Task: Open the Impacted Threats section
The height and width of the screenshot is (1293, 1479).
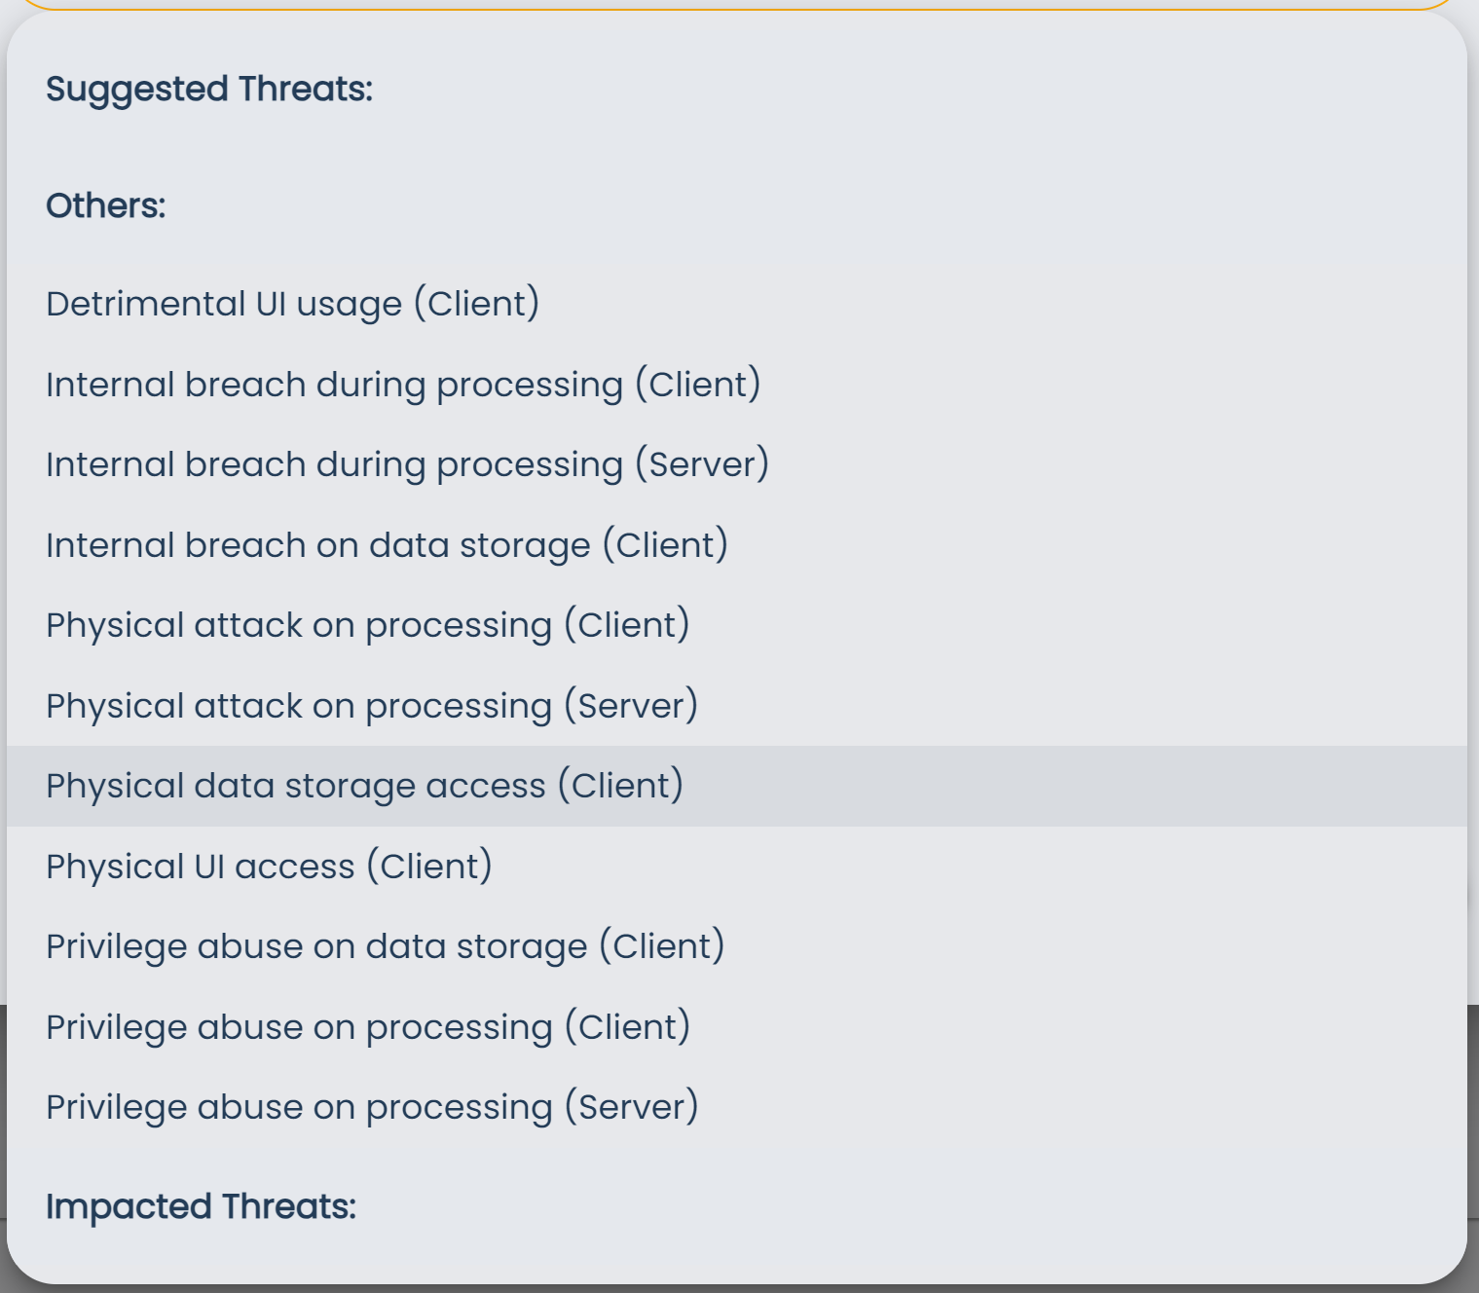Action: (202, 1204)
